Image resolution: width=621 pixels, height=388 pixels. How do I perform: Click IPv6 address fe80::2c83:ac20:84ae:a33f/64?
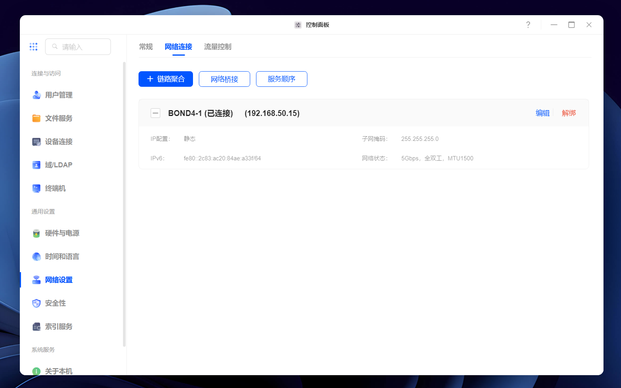[x=222, y=158]
